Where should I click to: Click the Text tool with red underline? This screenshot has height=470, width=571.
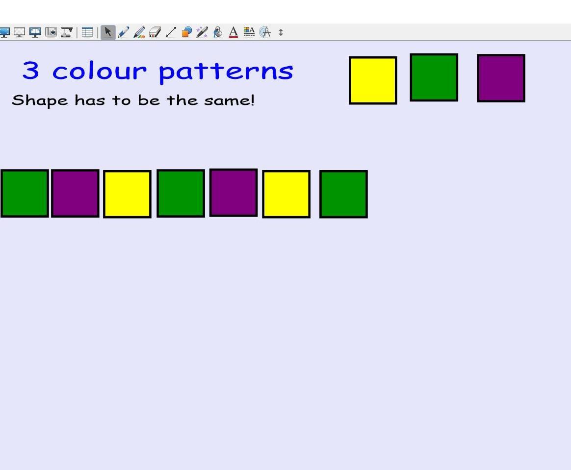[234, 32]
